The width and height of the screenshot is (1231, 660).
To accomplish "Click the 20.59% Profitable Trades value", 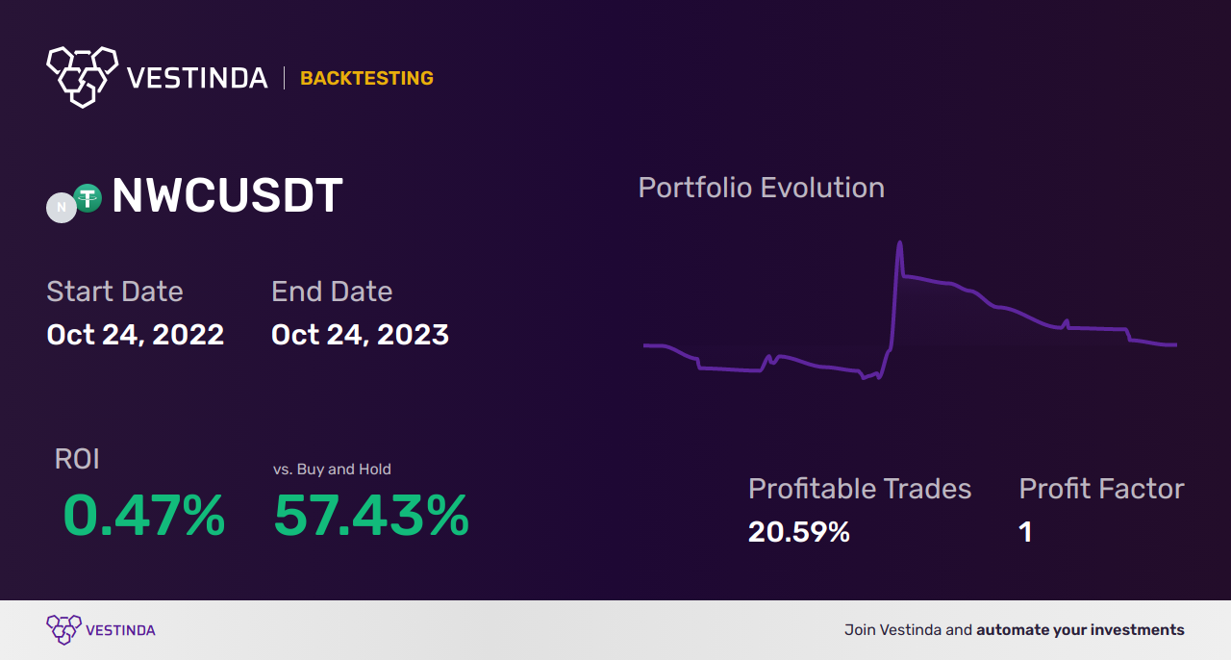I will point(798,532).
